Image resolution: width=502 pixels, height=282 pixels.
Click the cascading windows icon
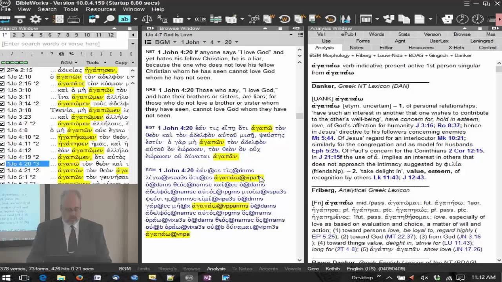coord(389,19)
